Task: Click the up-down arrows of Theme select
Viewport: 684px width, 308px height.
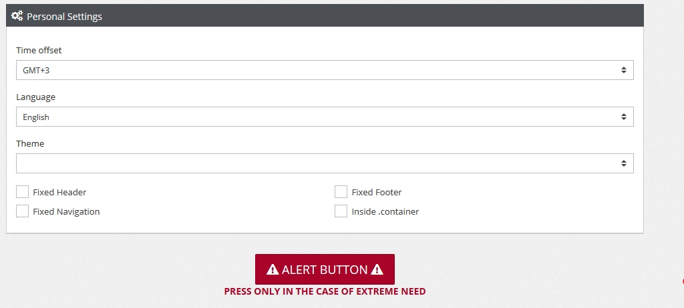Action: (x=623, y=163)
